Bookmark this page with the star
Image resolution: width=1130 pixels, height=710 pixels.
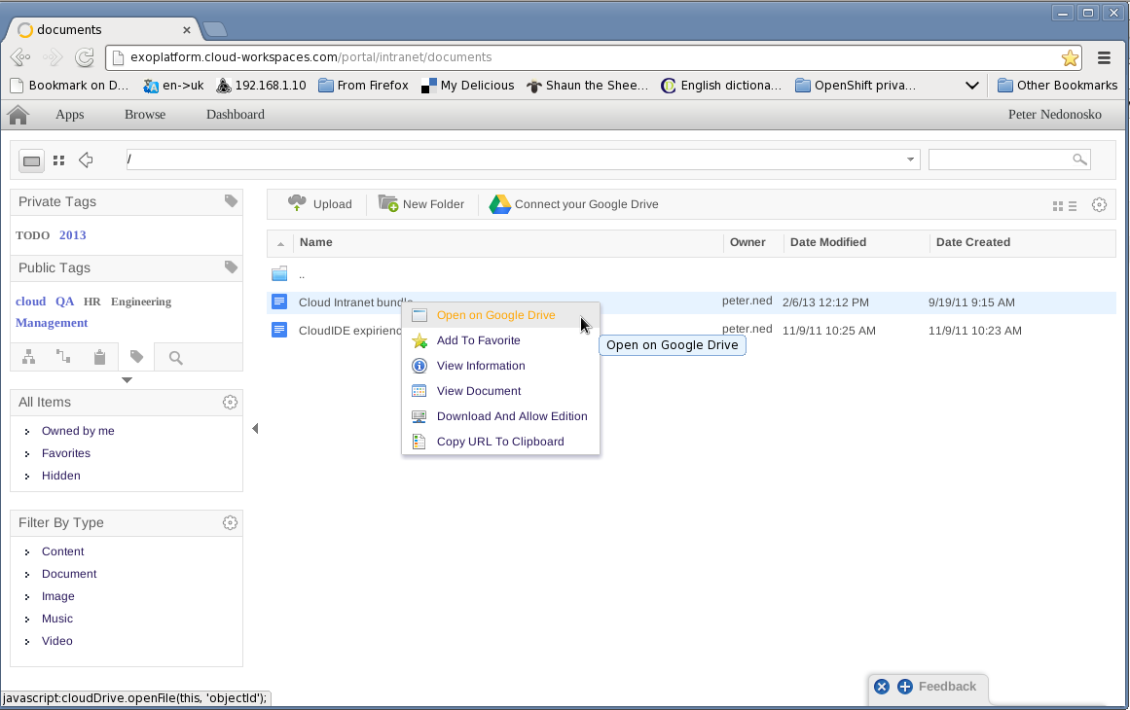click(x=1070, y=57)
